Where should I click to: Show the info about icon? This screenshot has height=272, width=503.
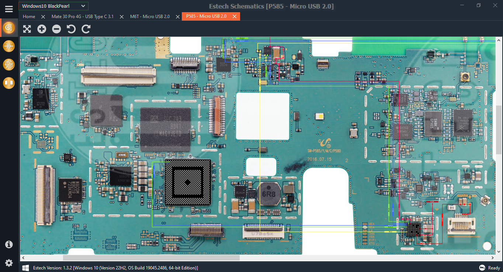[9, 244]
